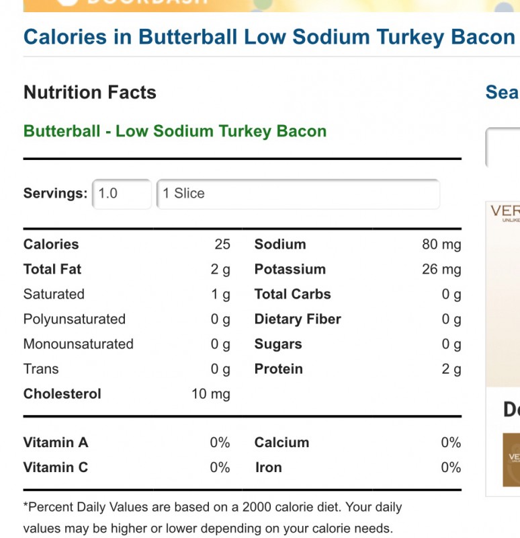Click the Servings quantity field showing 1.0
This screenshot has height=538, width=520.
click(122, 194)
